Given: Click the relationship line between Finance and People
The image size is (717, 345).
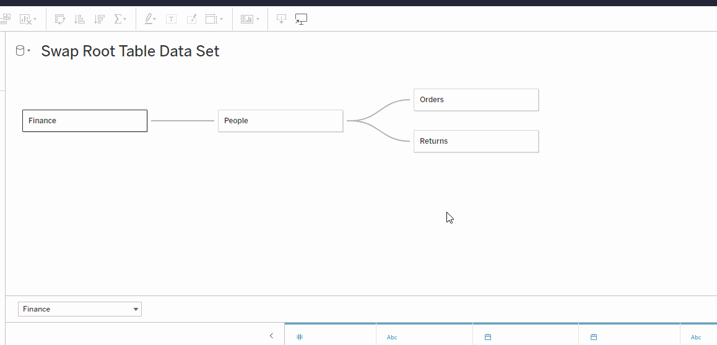Looking at the screenshot, I should 183,121.
